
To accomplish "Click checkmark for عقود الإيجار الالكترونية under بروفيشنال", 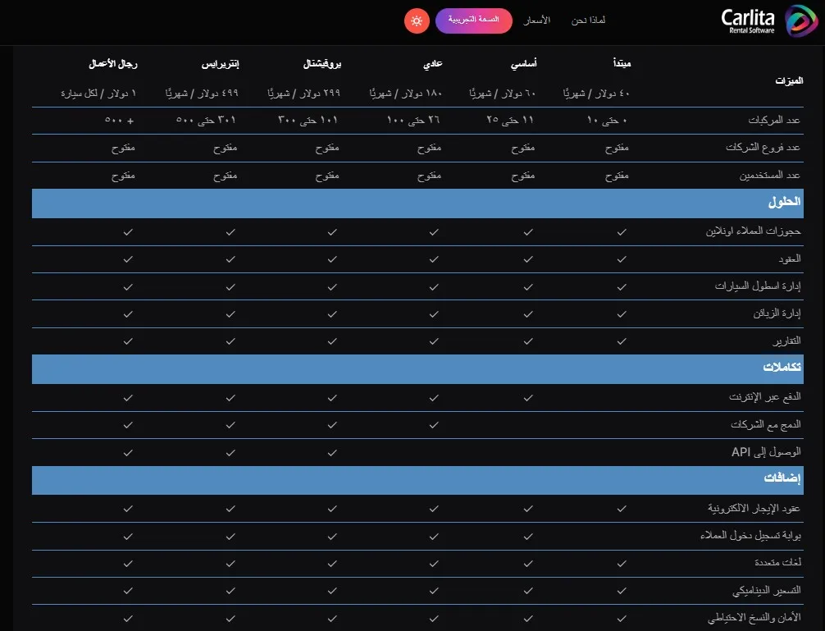I will 332,509.
